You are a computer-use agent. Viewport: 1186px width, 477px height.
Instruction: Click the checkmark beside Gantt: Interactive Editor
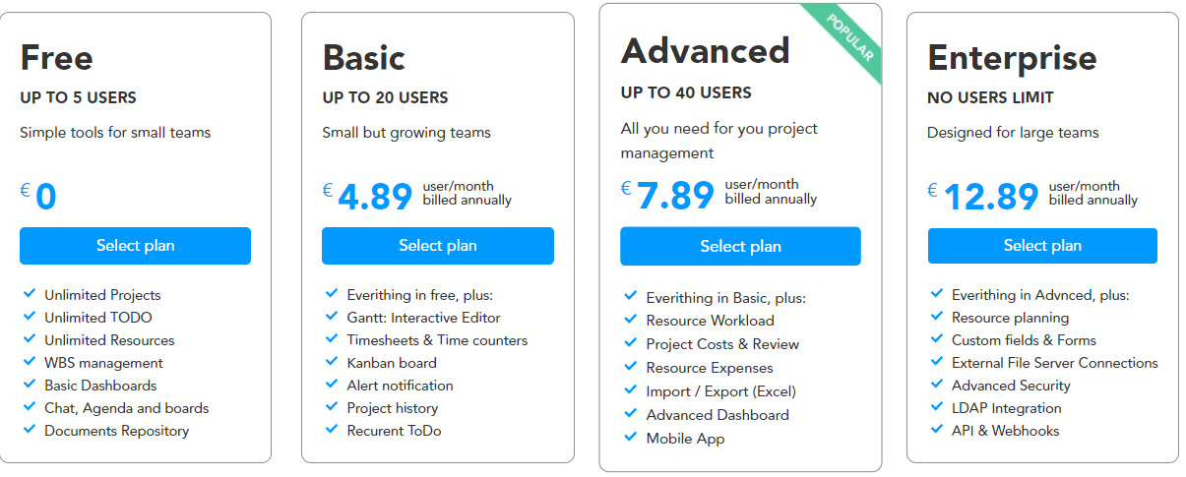pyautogui.click(x=332, y=317)
